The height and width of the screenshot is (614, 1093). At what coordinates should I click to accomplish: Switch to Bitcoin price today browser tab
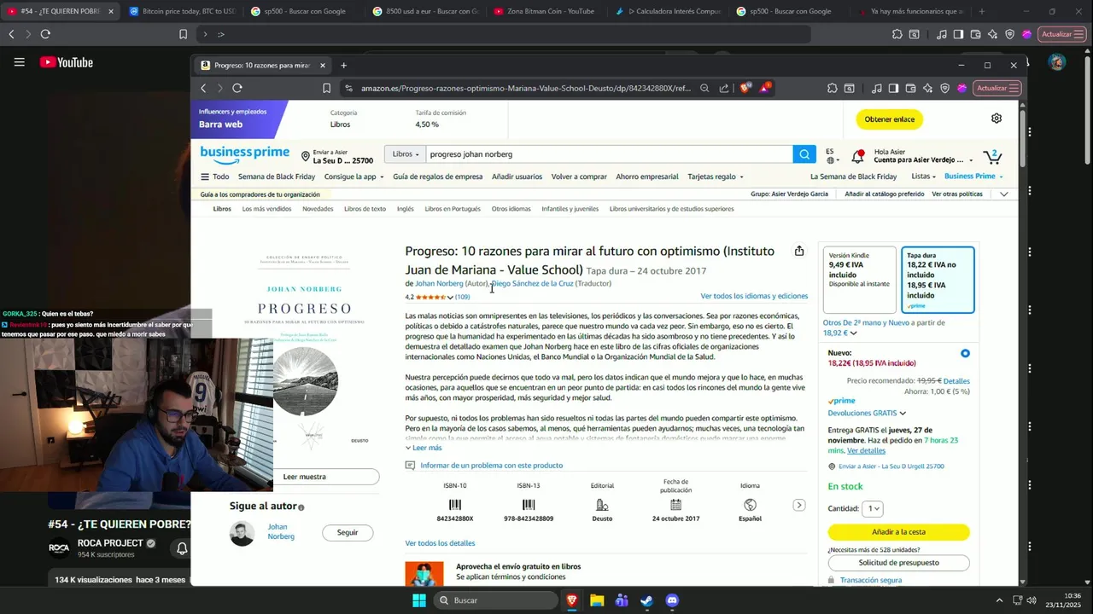coord(182,11)
